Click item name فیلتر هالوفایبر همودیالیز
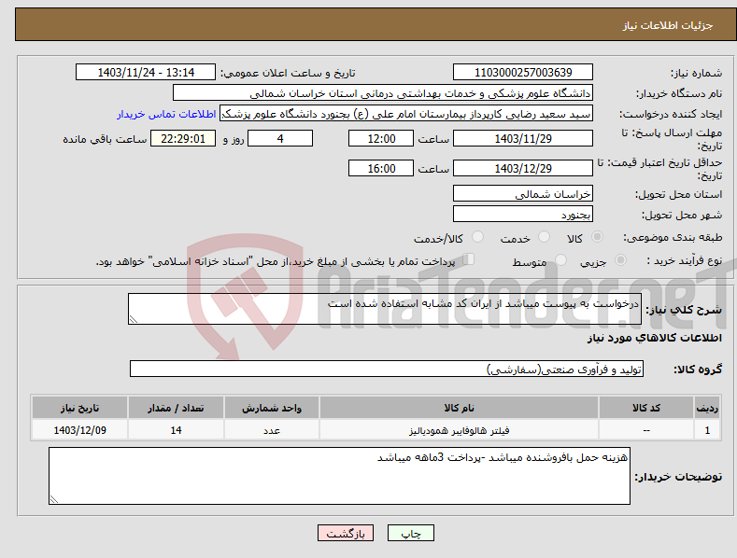 tap(459, 430)
